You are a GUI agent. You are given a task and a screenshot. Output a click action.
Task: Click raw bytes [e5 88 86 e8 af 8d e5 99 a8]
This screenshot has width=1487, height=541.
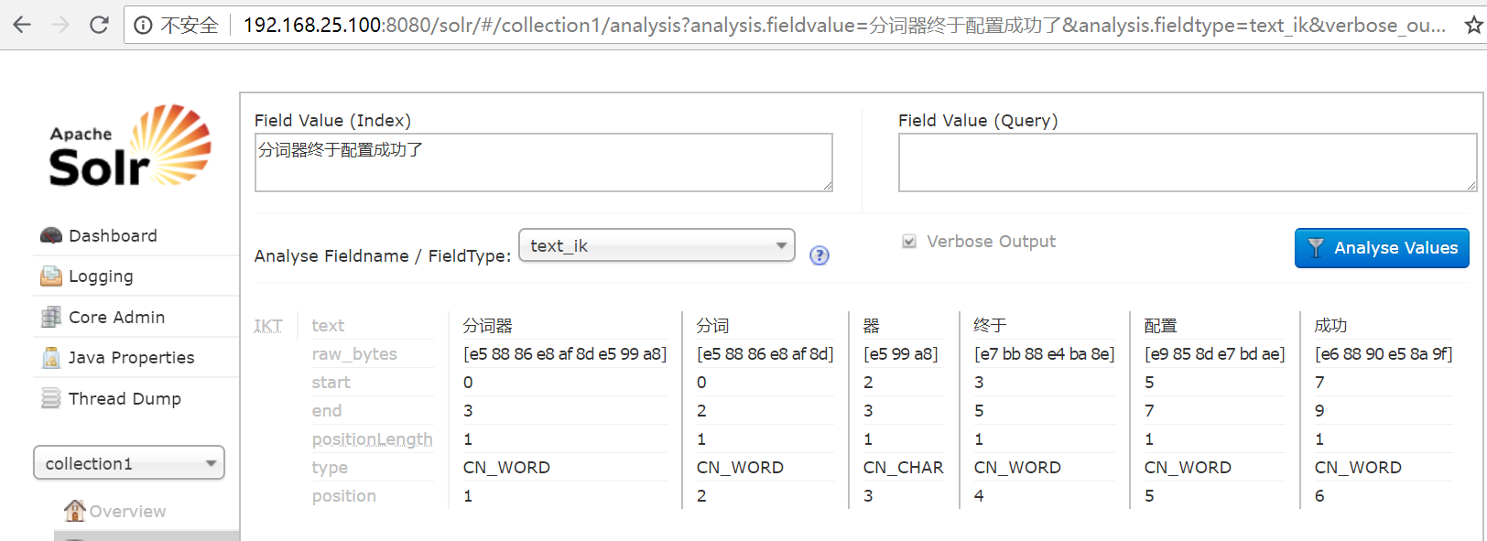565,353
